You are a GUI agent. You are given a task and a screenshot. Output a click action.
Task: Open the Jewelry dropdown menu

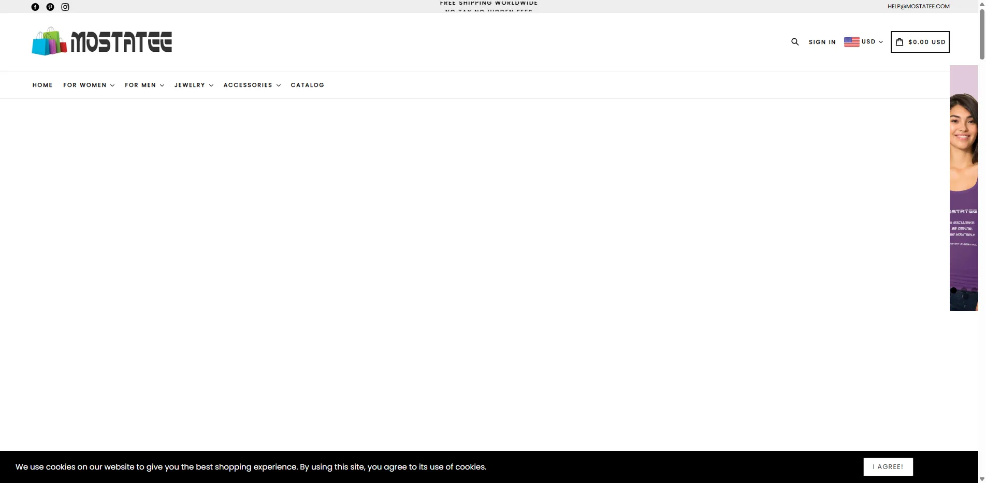pos(194,85)
